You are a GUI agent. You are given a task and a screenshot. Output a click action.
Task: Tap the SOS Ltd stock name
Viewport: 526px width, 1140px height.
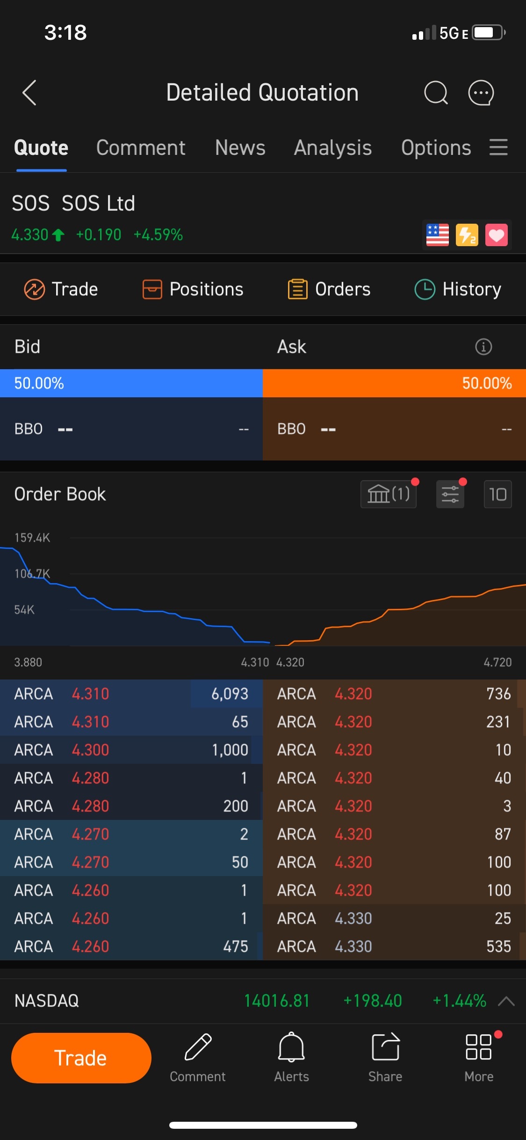(98, 204)
